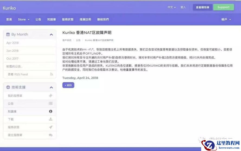Select Oct 2017 in By Month list
This screenshot has width=241, height=151.
click(x=30, y=58)
